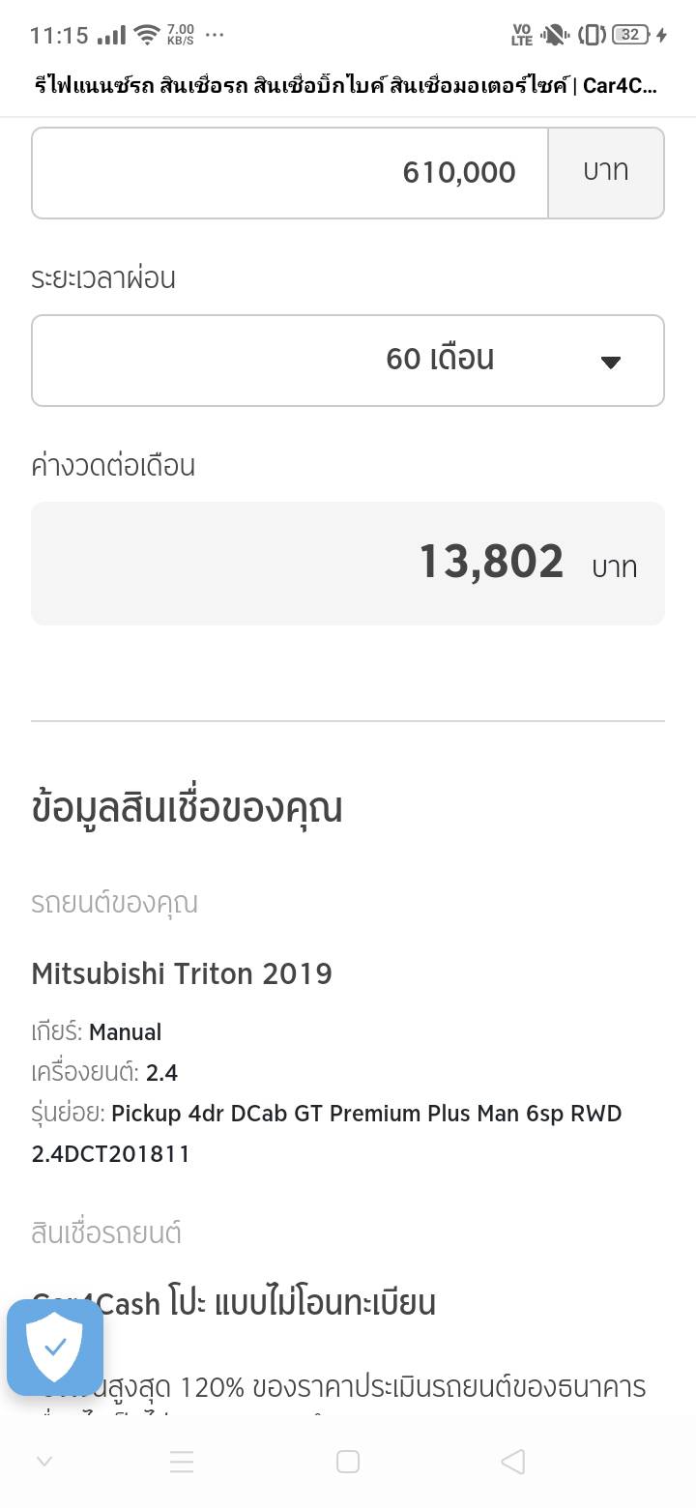The width and height of the screenshot is (696, 1508).
Task: Tap the page title Car4Cash header
Action: (x=345, y=86)
